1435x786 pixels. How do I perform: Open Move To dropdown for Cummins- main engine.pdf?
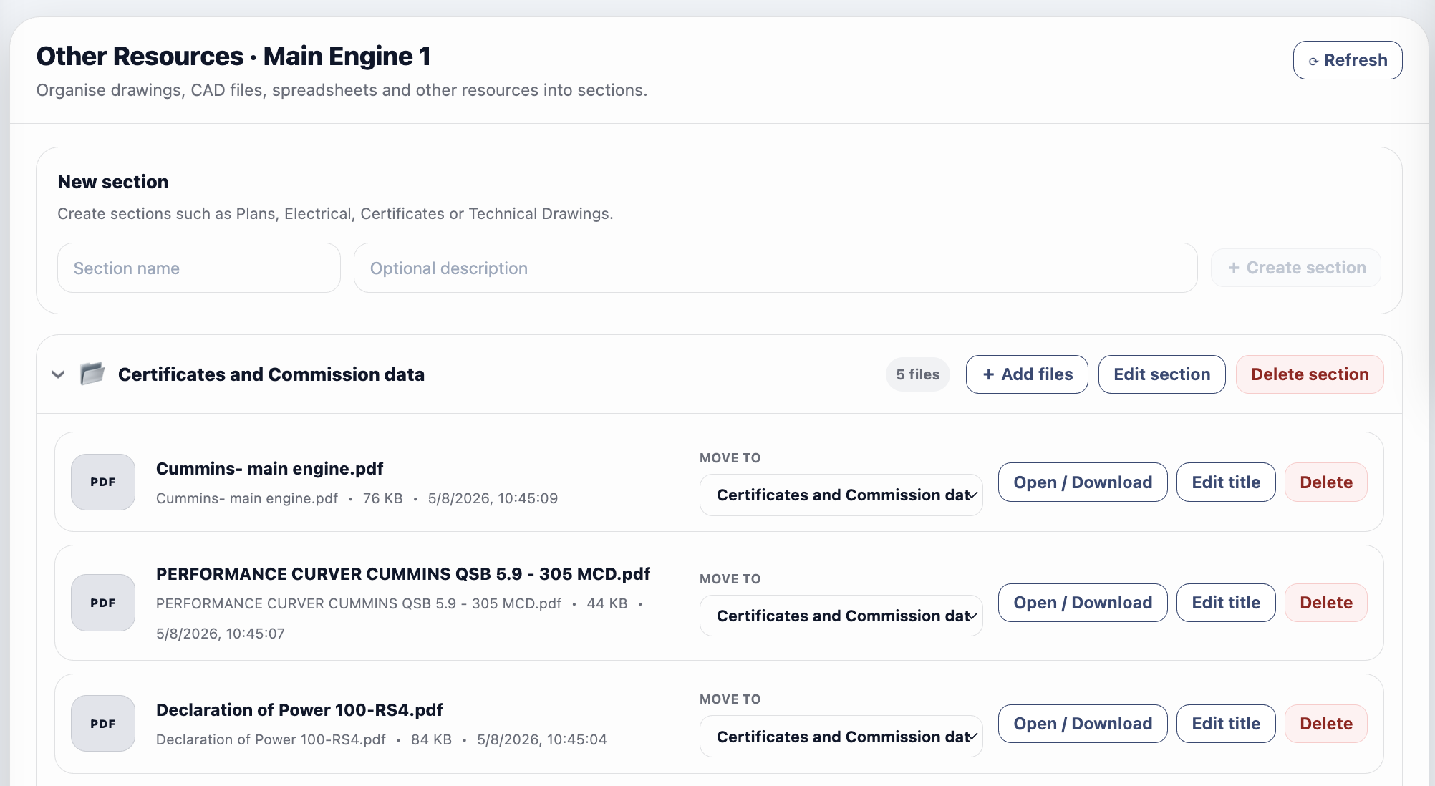841,495
